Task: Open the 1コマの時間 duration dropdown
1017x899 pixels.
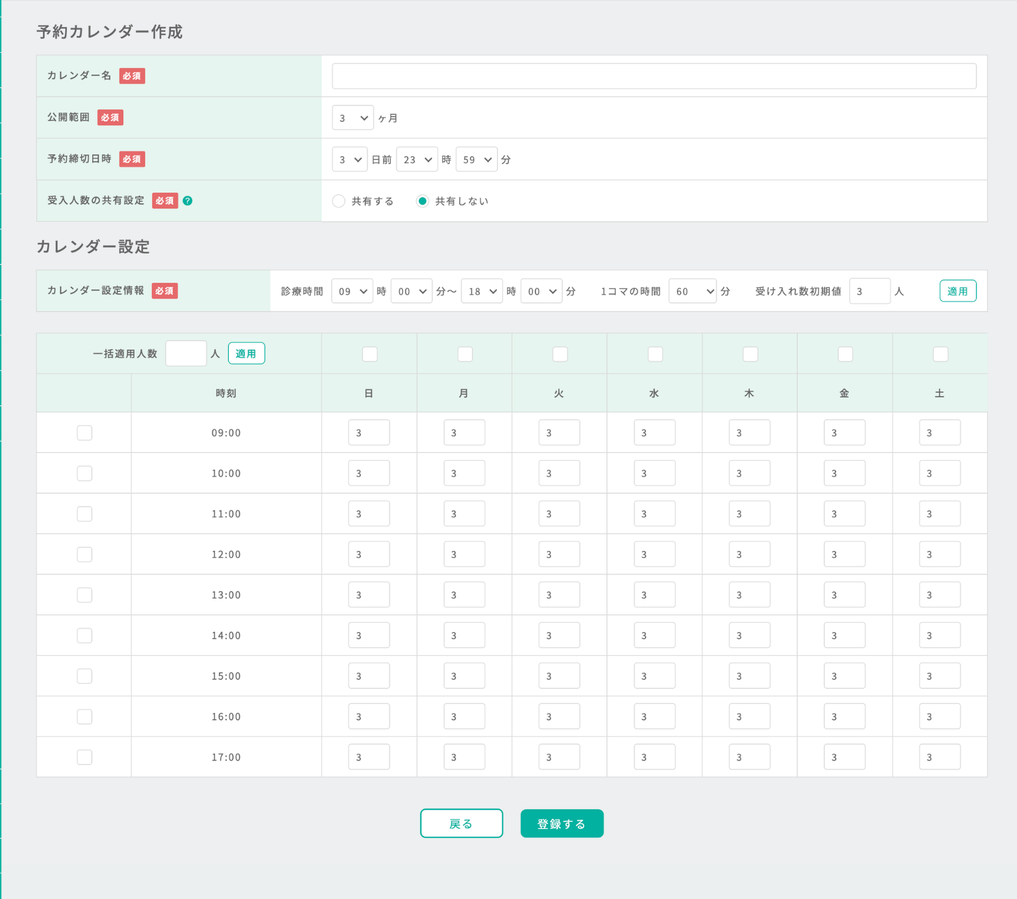Action: (x=693, y=291)
